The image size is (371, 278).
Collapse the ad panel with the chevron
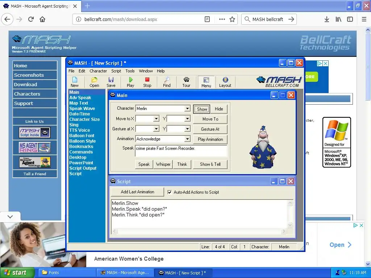(x=10, y=216)
